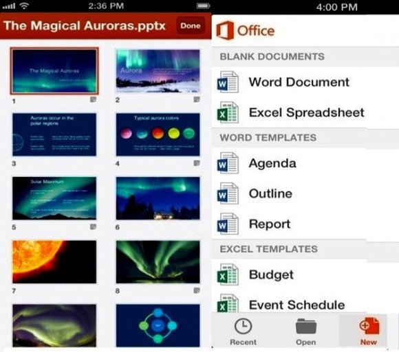
Task: Open slide 8 green aurora thumbnail
Action: 158,262
